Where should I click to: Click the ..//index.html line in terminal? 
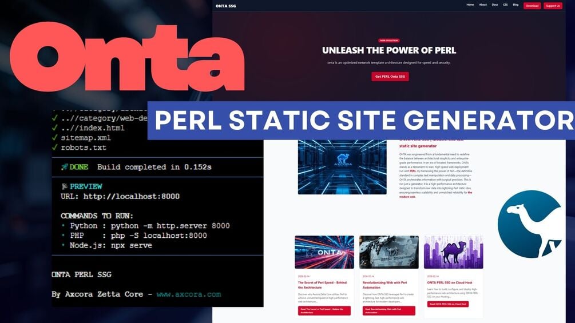(x=93, y=128)
